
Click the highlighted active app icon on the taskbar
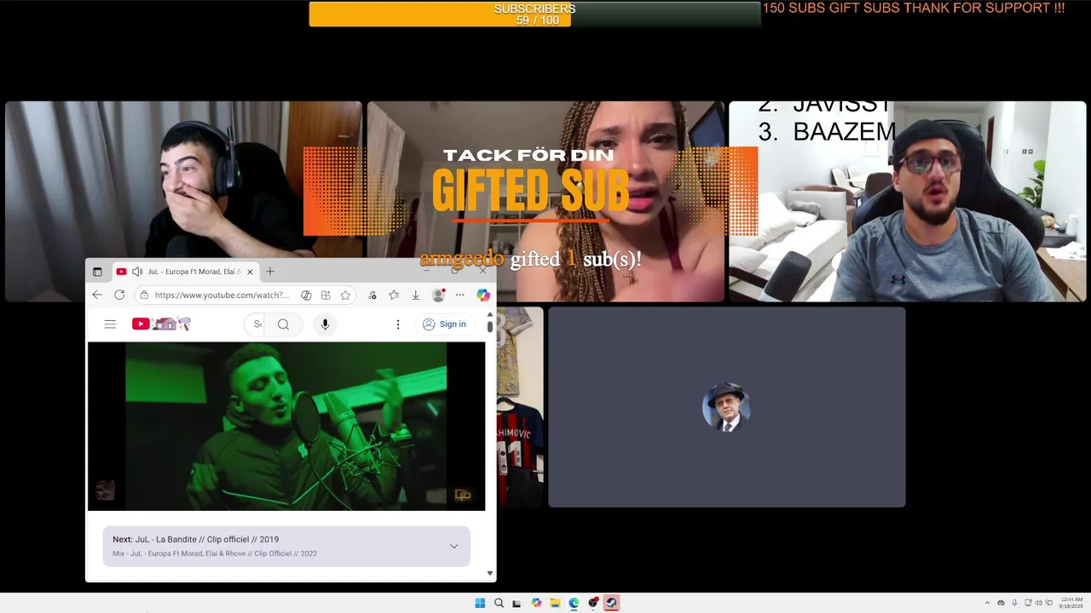pos(612,603)
